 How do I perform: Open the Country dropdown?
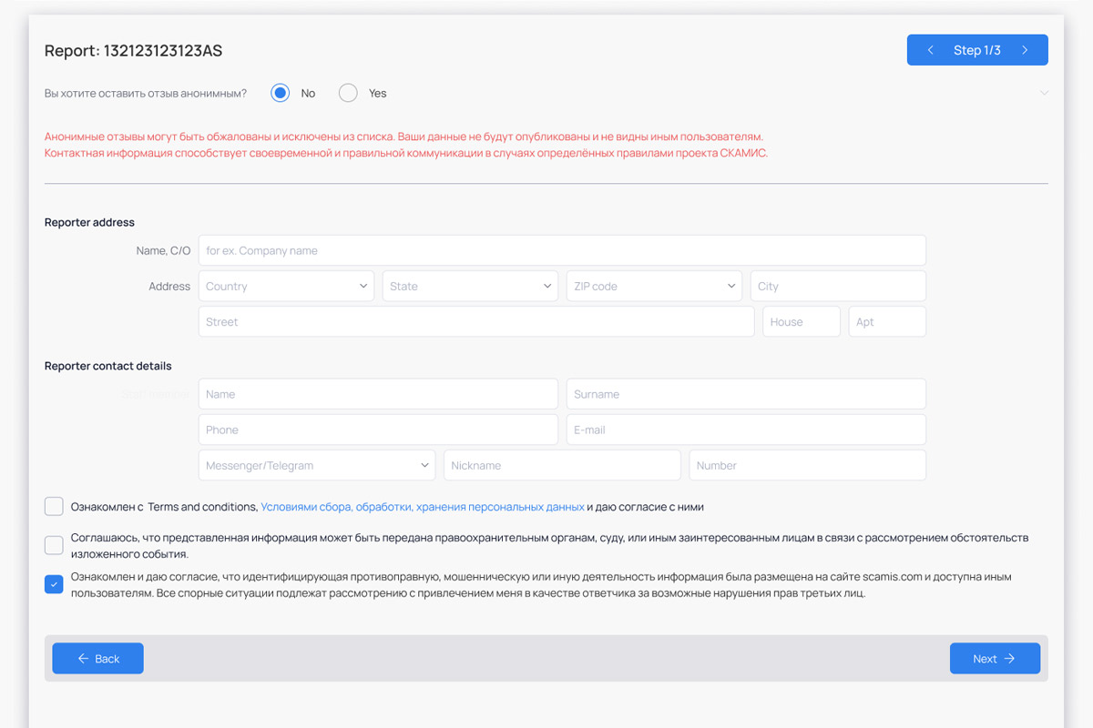(286, 286)
